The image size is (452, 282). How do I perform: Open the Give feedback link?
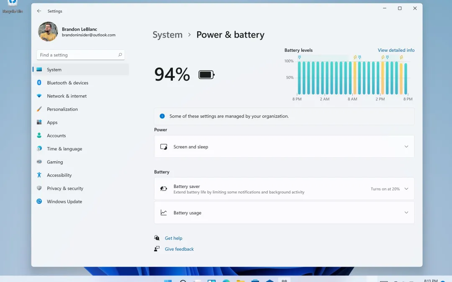click(179, 249)
